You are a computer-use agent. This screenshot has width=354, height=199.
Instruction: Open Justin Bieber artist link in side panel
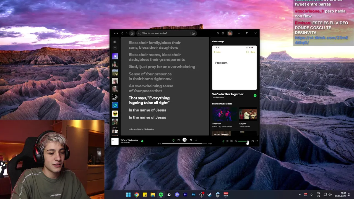(218, 98)
